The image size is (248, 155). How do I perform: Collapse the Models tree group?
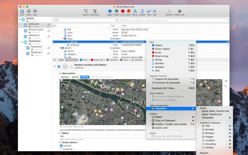tap(20, 20)
